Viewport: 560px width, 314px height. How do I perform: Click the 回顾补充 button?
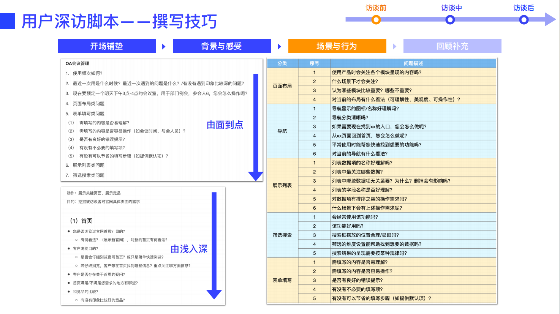[x=452, y=46]
